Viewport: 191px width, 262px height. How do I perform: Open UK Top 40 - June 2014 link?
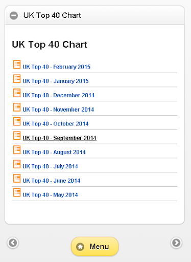[52, 181]
